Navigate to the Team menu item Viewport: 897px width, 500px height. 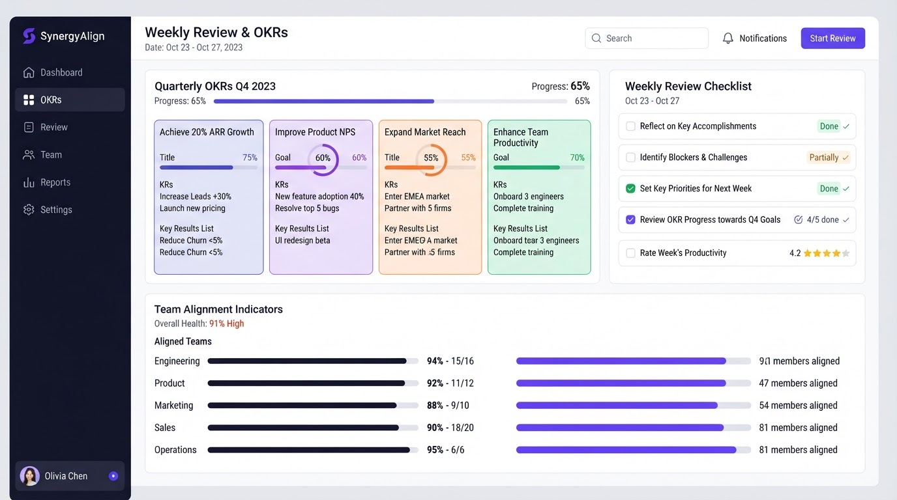[x=70, y=155]
